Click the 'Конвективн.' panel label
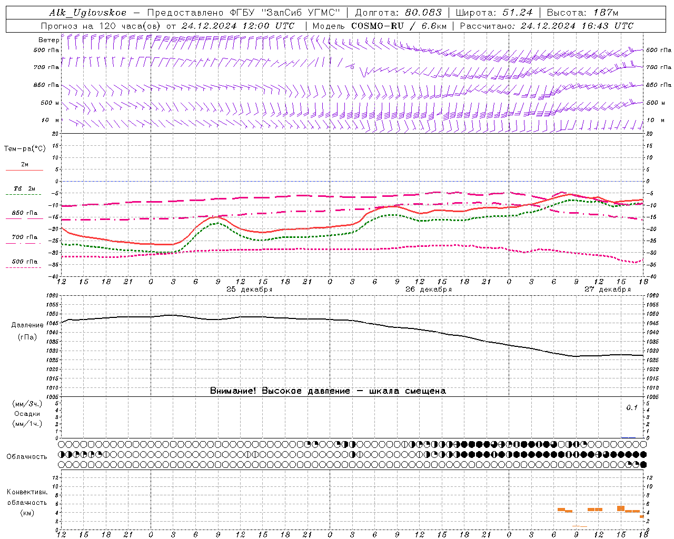 pyautogui.click(x=27, y=492)
